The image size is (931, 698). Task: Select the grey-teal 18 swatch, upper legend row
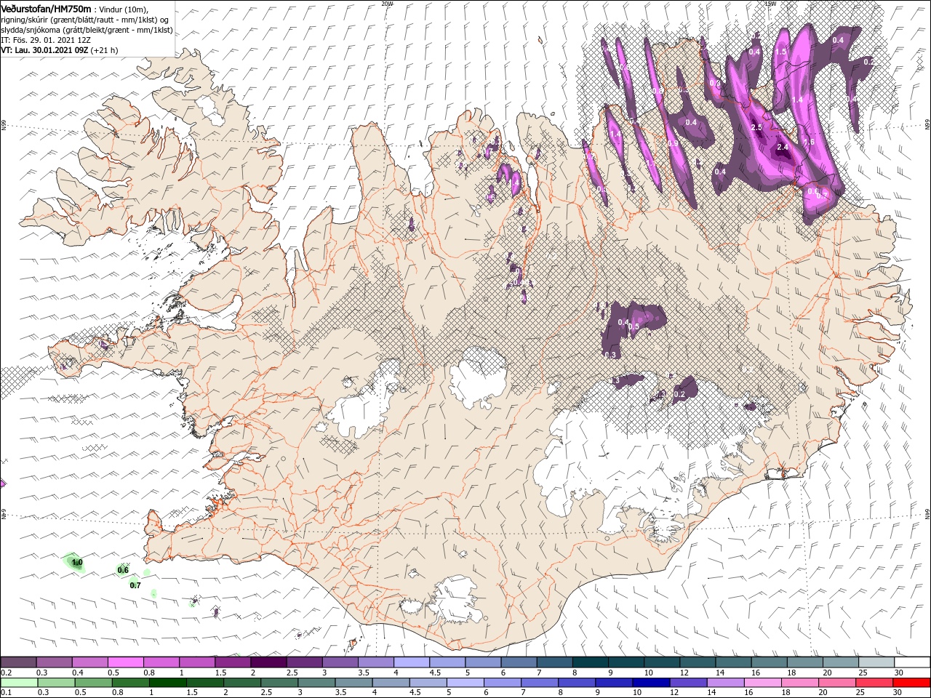click(x=805, y=662)
